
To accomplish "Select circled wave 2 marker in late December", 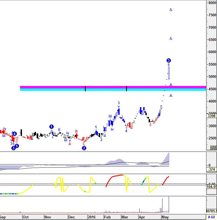I will click(84, 148).
